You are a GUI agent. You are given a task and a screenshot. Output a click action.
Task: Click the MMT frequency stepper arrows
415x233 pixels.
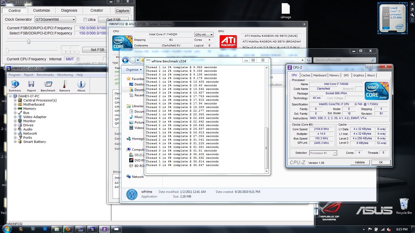point(78,59)
